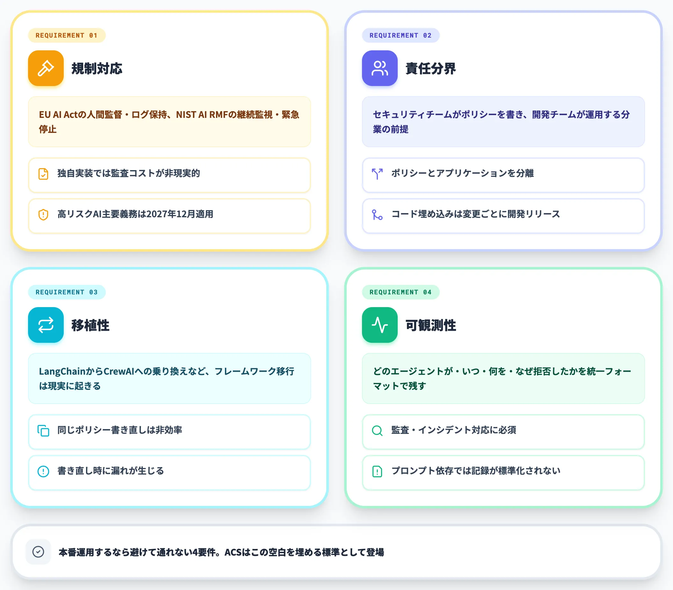Click the 移植性 heading

tap(90, 325)
